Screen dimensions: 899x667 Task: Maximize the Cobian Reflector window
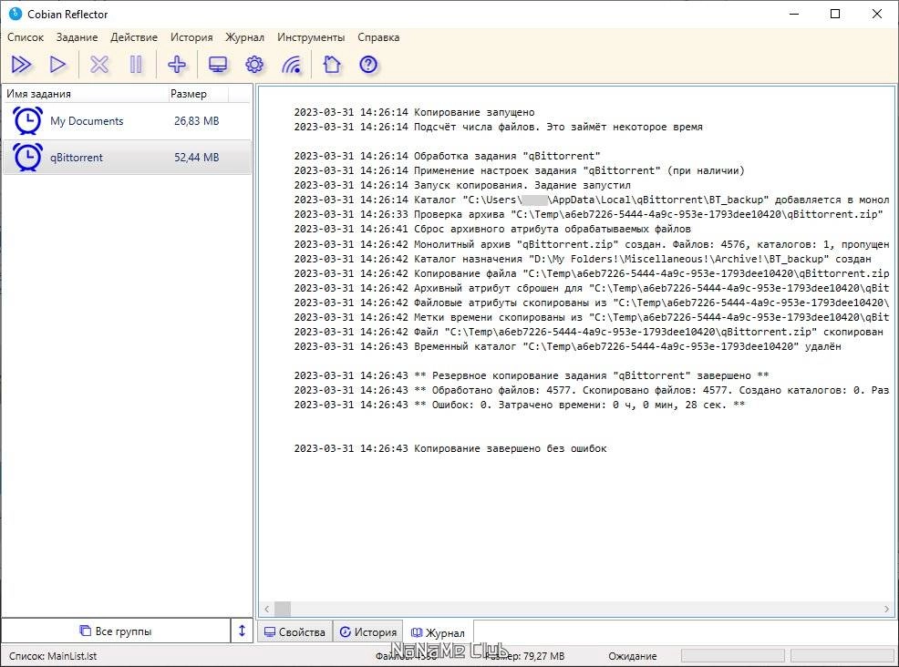click(835, 14)
